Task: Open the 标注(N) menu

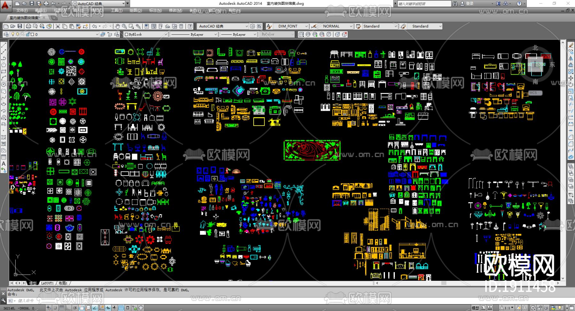Action: [156, 11]
